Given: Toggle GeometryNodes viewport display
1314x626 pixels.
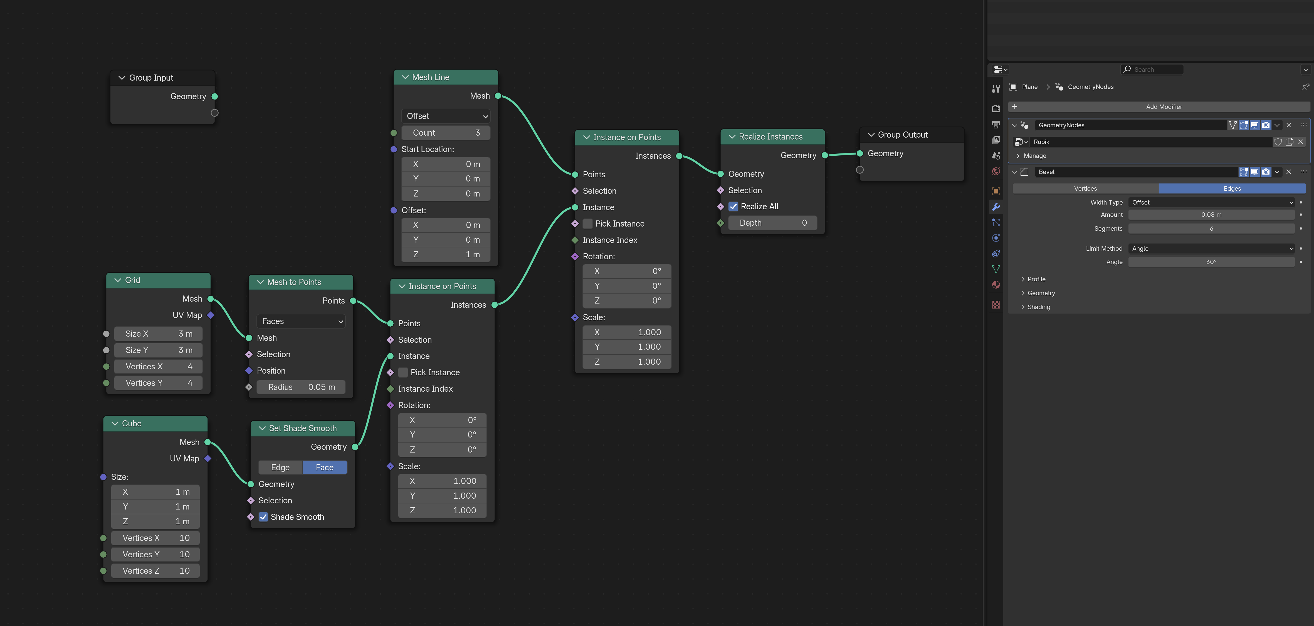Looking at the screenshot, I should pyautogui.click(x=1255, y=125).
